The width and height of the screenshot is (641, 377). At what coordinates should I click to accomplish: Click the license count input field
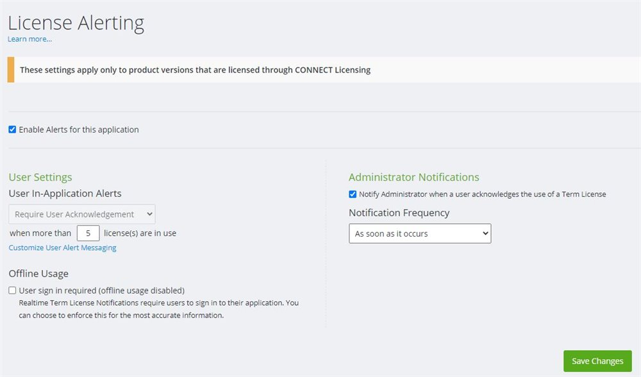tap(88, 233)
